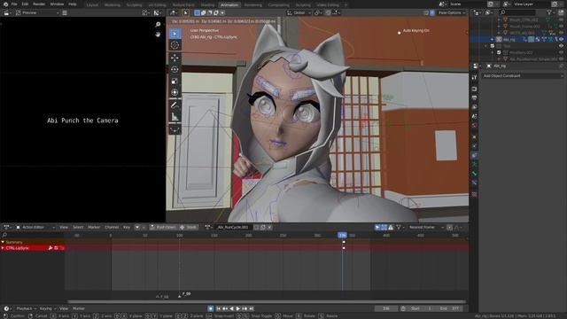Open the File menu
567x319 pixels.
click(14, 4)
